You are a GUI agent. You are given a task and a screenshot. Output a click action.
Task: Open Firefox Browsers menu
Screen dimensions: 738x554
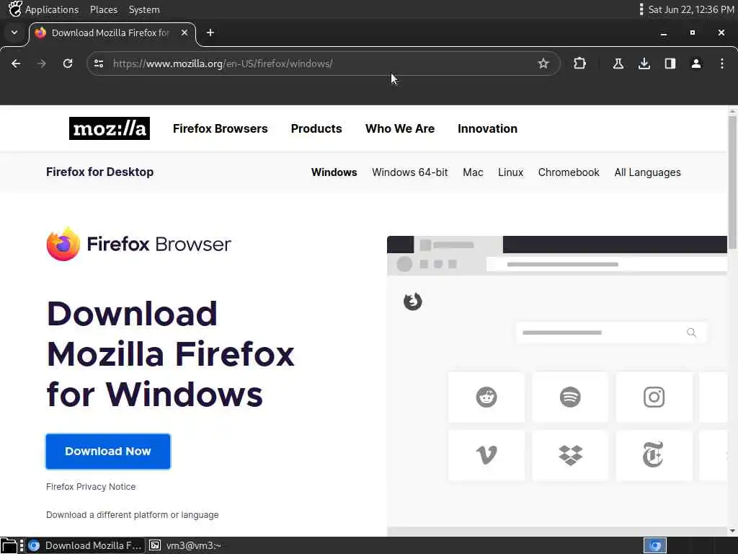pyautogui.click(x=221, y=128)
